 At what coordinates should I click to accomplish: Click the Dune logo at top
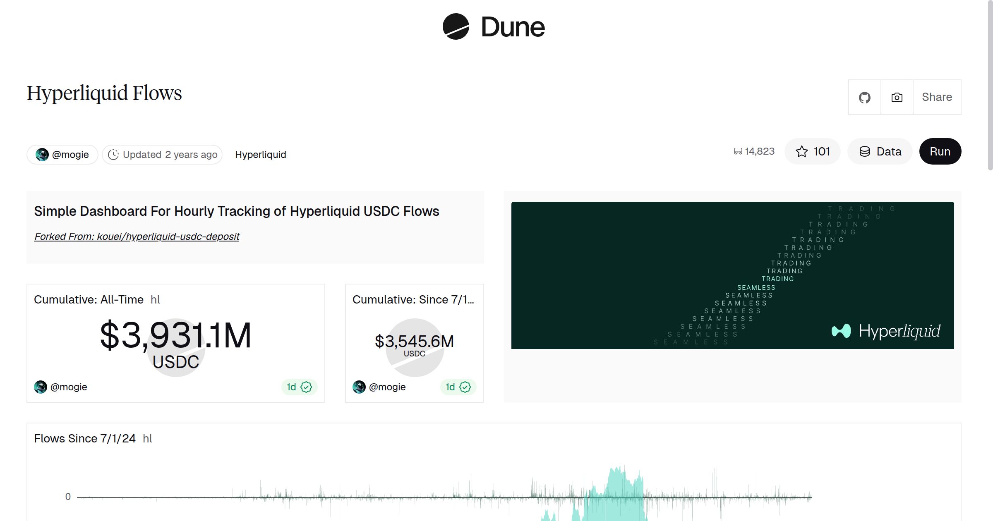[493, 27]
